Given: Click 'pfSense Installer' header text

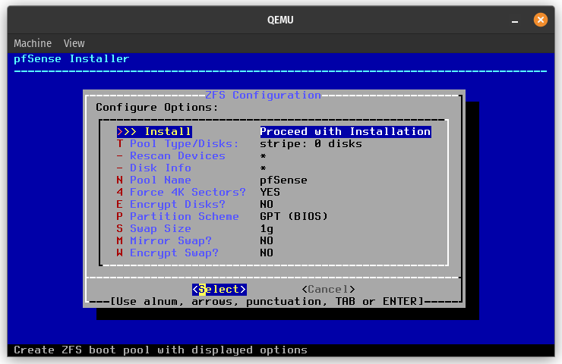Looking at the screenshot, I should [71, 59].
